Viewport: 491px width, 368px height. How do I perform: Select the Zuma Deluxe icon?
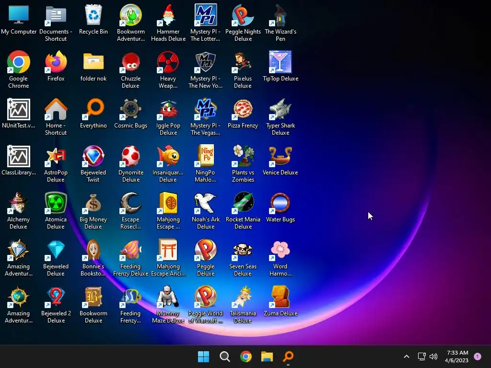point(280,297)
